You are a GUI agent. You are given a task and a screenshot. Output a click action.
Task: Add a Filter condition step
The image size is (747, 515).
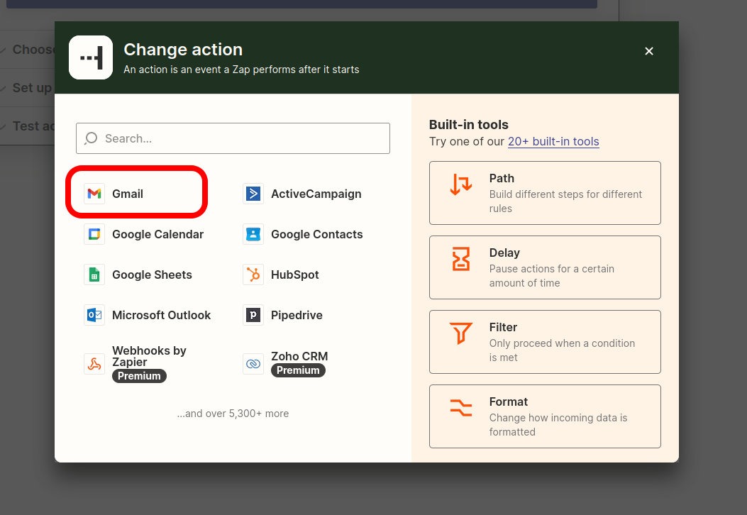click(545, 342)
